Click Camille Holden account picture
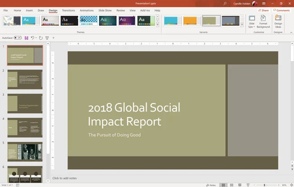The height and width of the screenshot is (187, 294). click(255, 3)
